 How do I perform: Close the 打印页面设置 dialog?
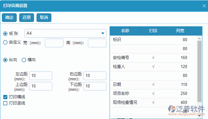tap(204, 6)
